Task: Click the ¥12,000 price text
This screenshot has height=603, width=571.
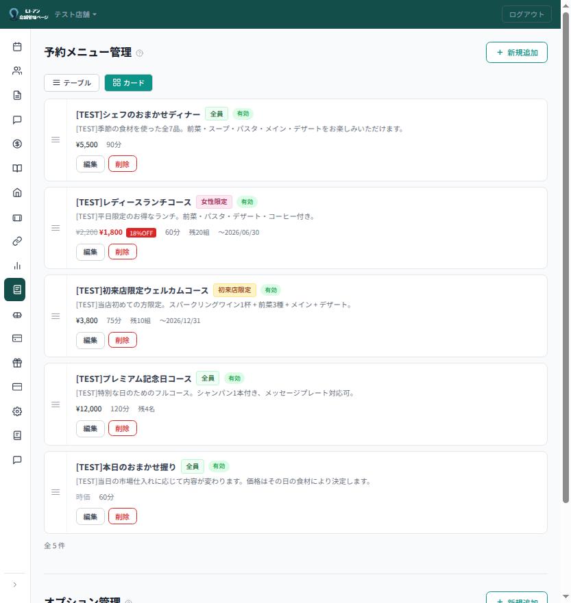Action: point(89,409)
